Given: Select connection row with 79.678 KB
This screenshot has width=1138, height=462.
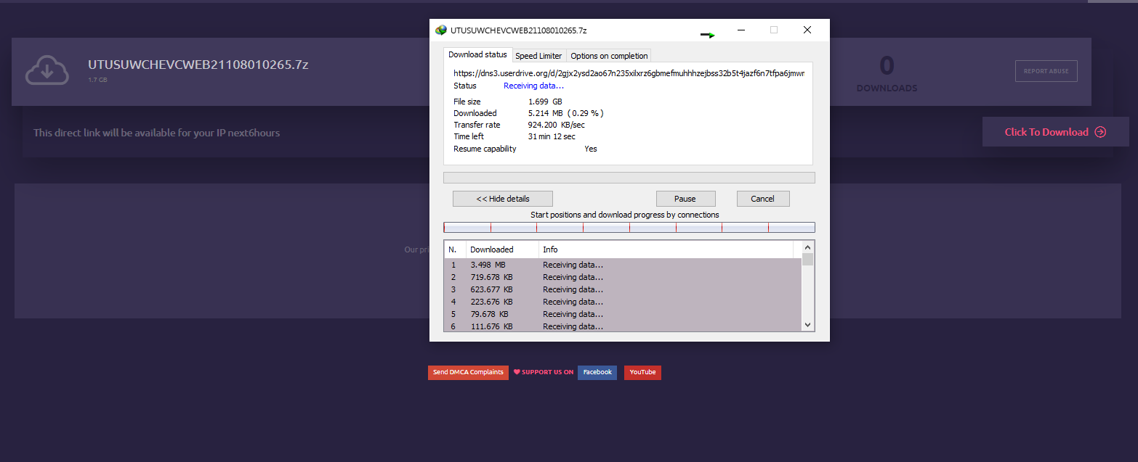Looking at the screenshot, I should (x=623, y=314).
